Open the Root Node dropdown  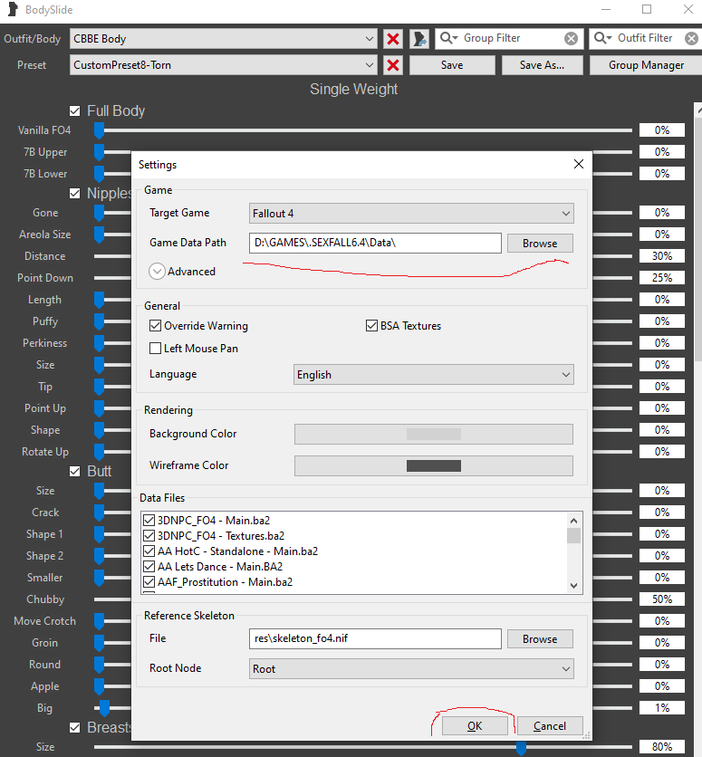(411, 669)
